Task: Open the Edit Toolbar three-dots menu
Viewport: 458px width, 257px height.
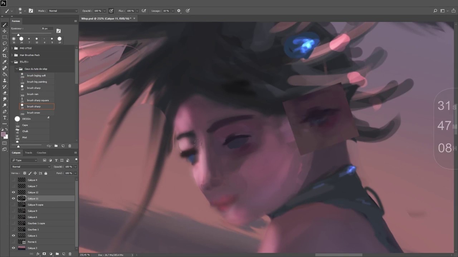Action: (5, 124)
